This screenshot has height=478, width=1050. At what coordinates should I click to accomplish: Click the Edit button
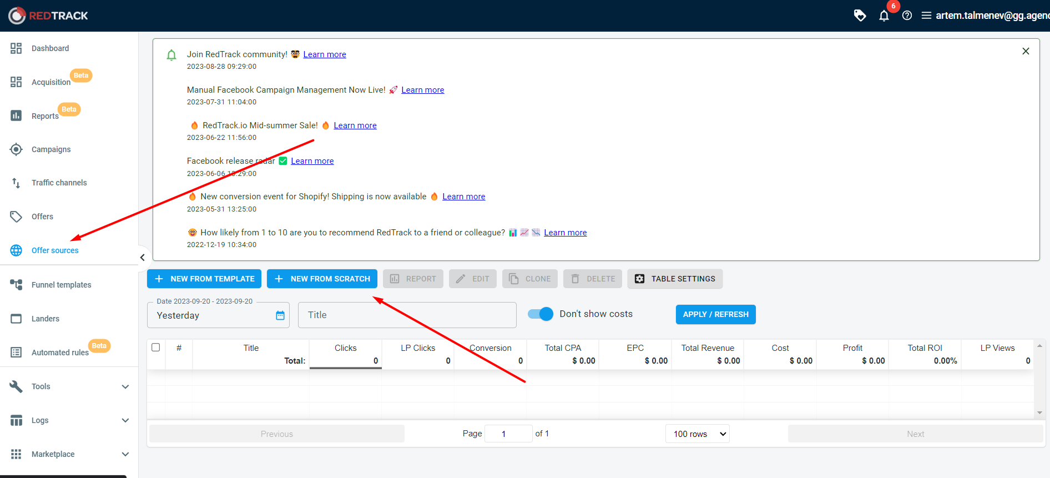pos(473,279)
